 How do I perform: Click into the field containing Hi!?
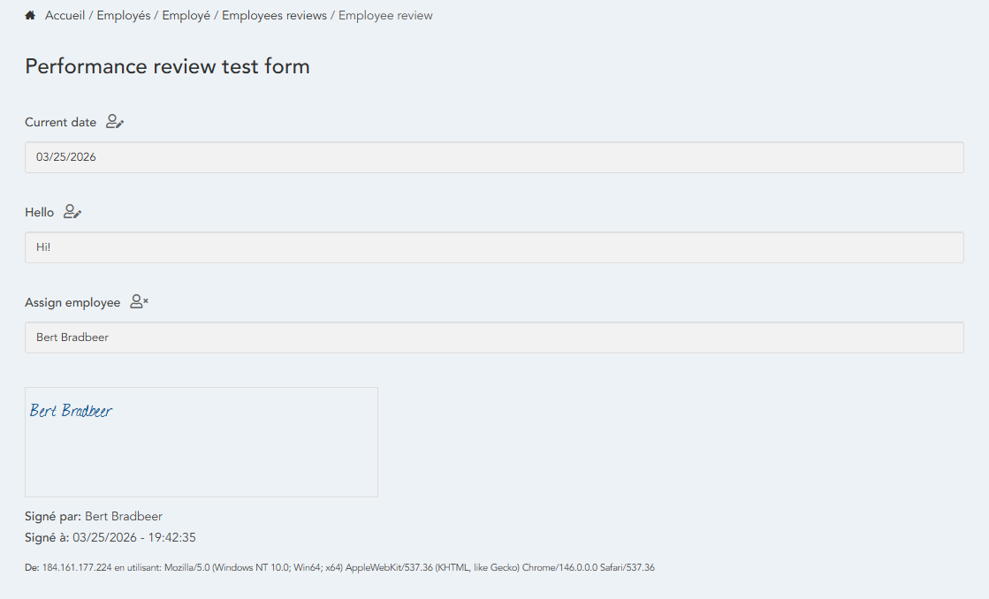click(494, 247)
